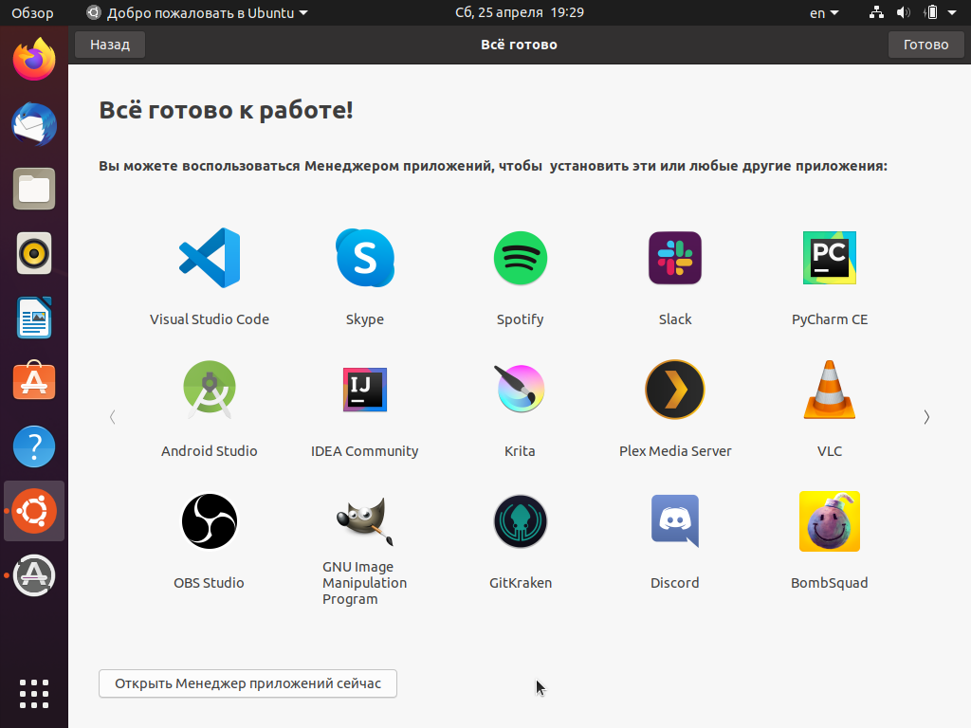Open the Help icon in the dock

pyautogui.click(x=34, y=446)
